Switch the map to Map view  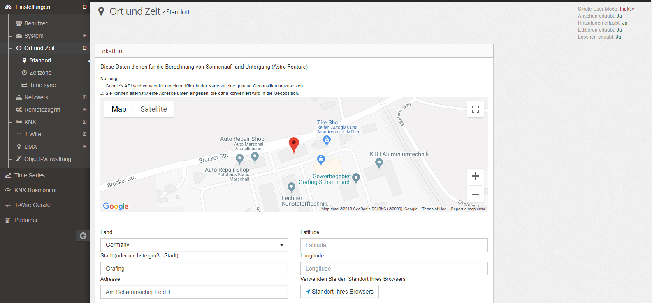coord(119,109)
